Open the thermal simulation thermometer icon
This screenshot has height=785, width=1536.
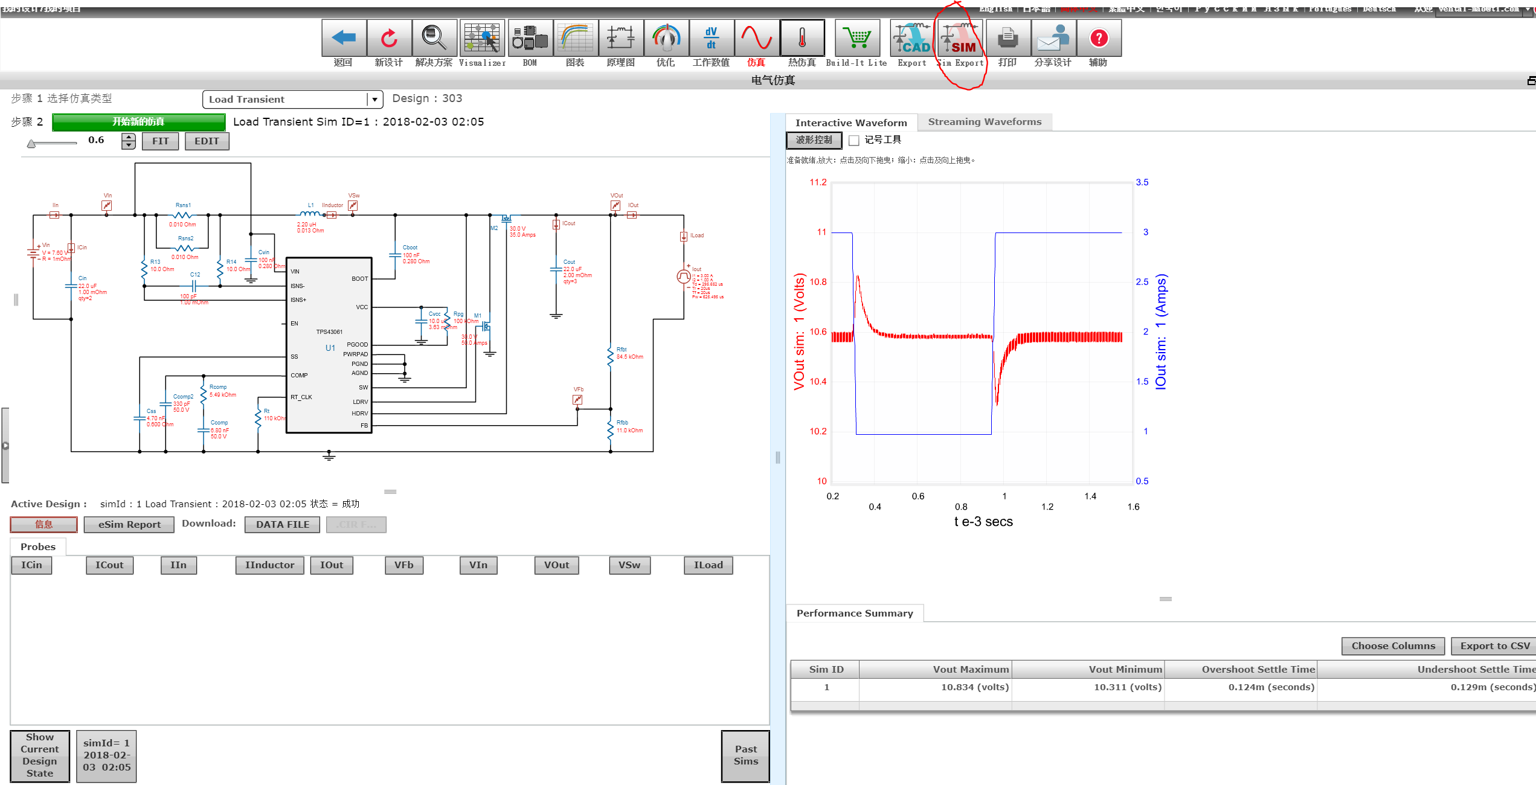(x=802, y=38)
